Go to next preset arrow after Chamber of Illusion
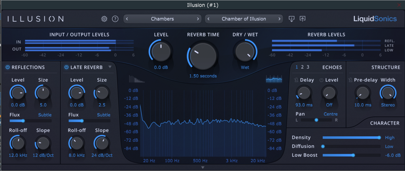Screen dimensions: 405x171 click(279, 19)
